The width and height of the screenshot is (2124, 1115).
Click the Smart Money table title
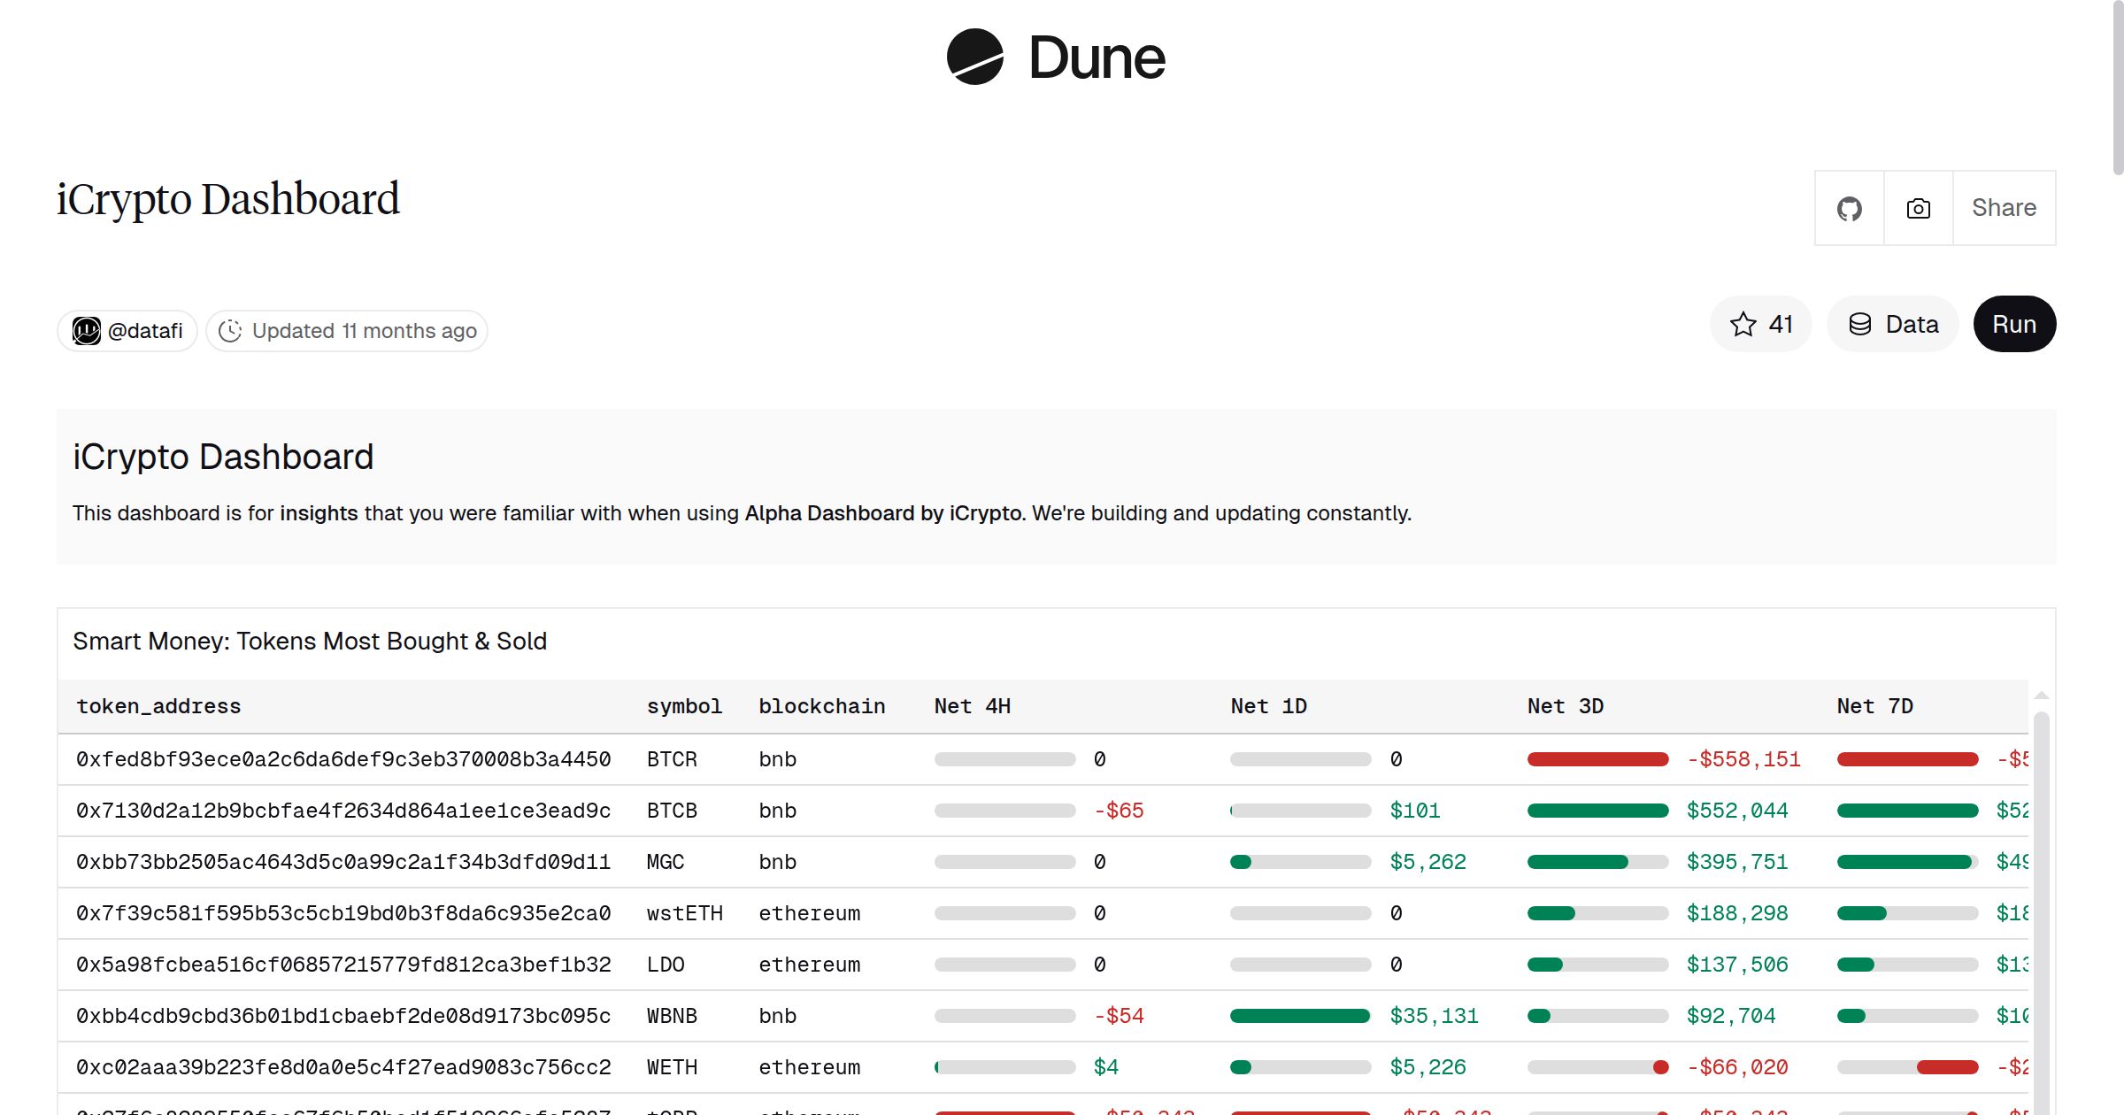[x=310, y=641]
